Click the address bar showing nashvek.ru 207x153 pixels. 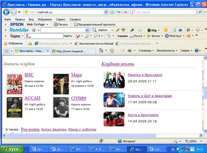click(64, 12)
